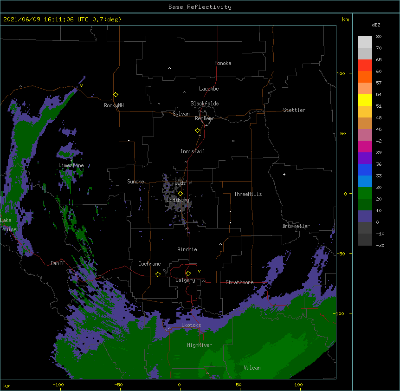Click the Base_Reflectivity title text
Image resolution: width=400 pixels, height=391 pixels.
click(200, 7)
